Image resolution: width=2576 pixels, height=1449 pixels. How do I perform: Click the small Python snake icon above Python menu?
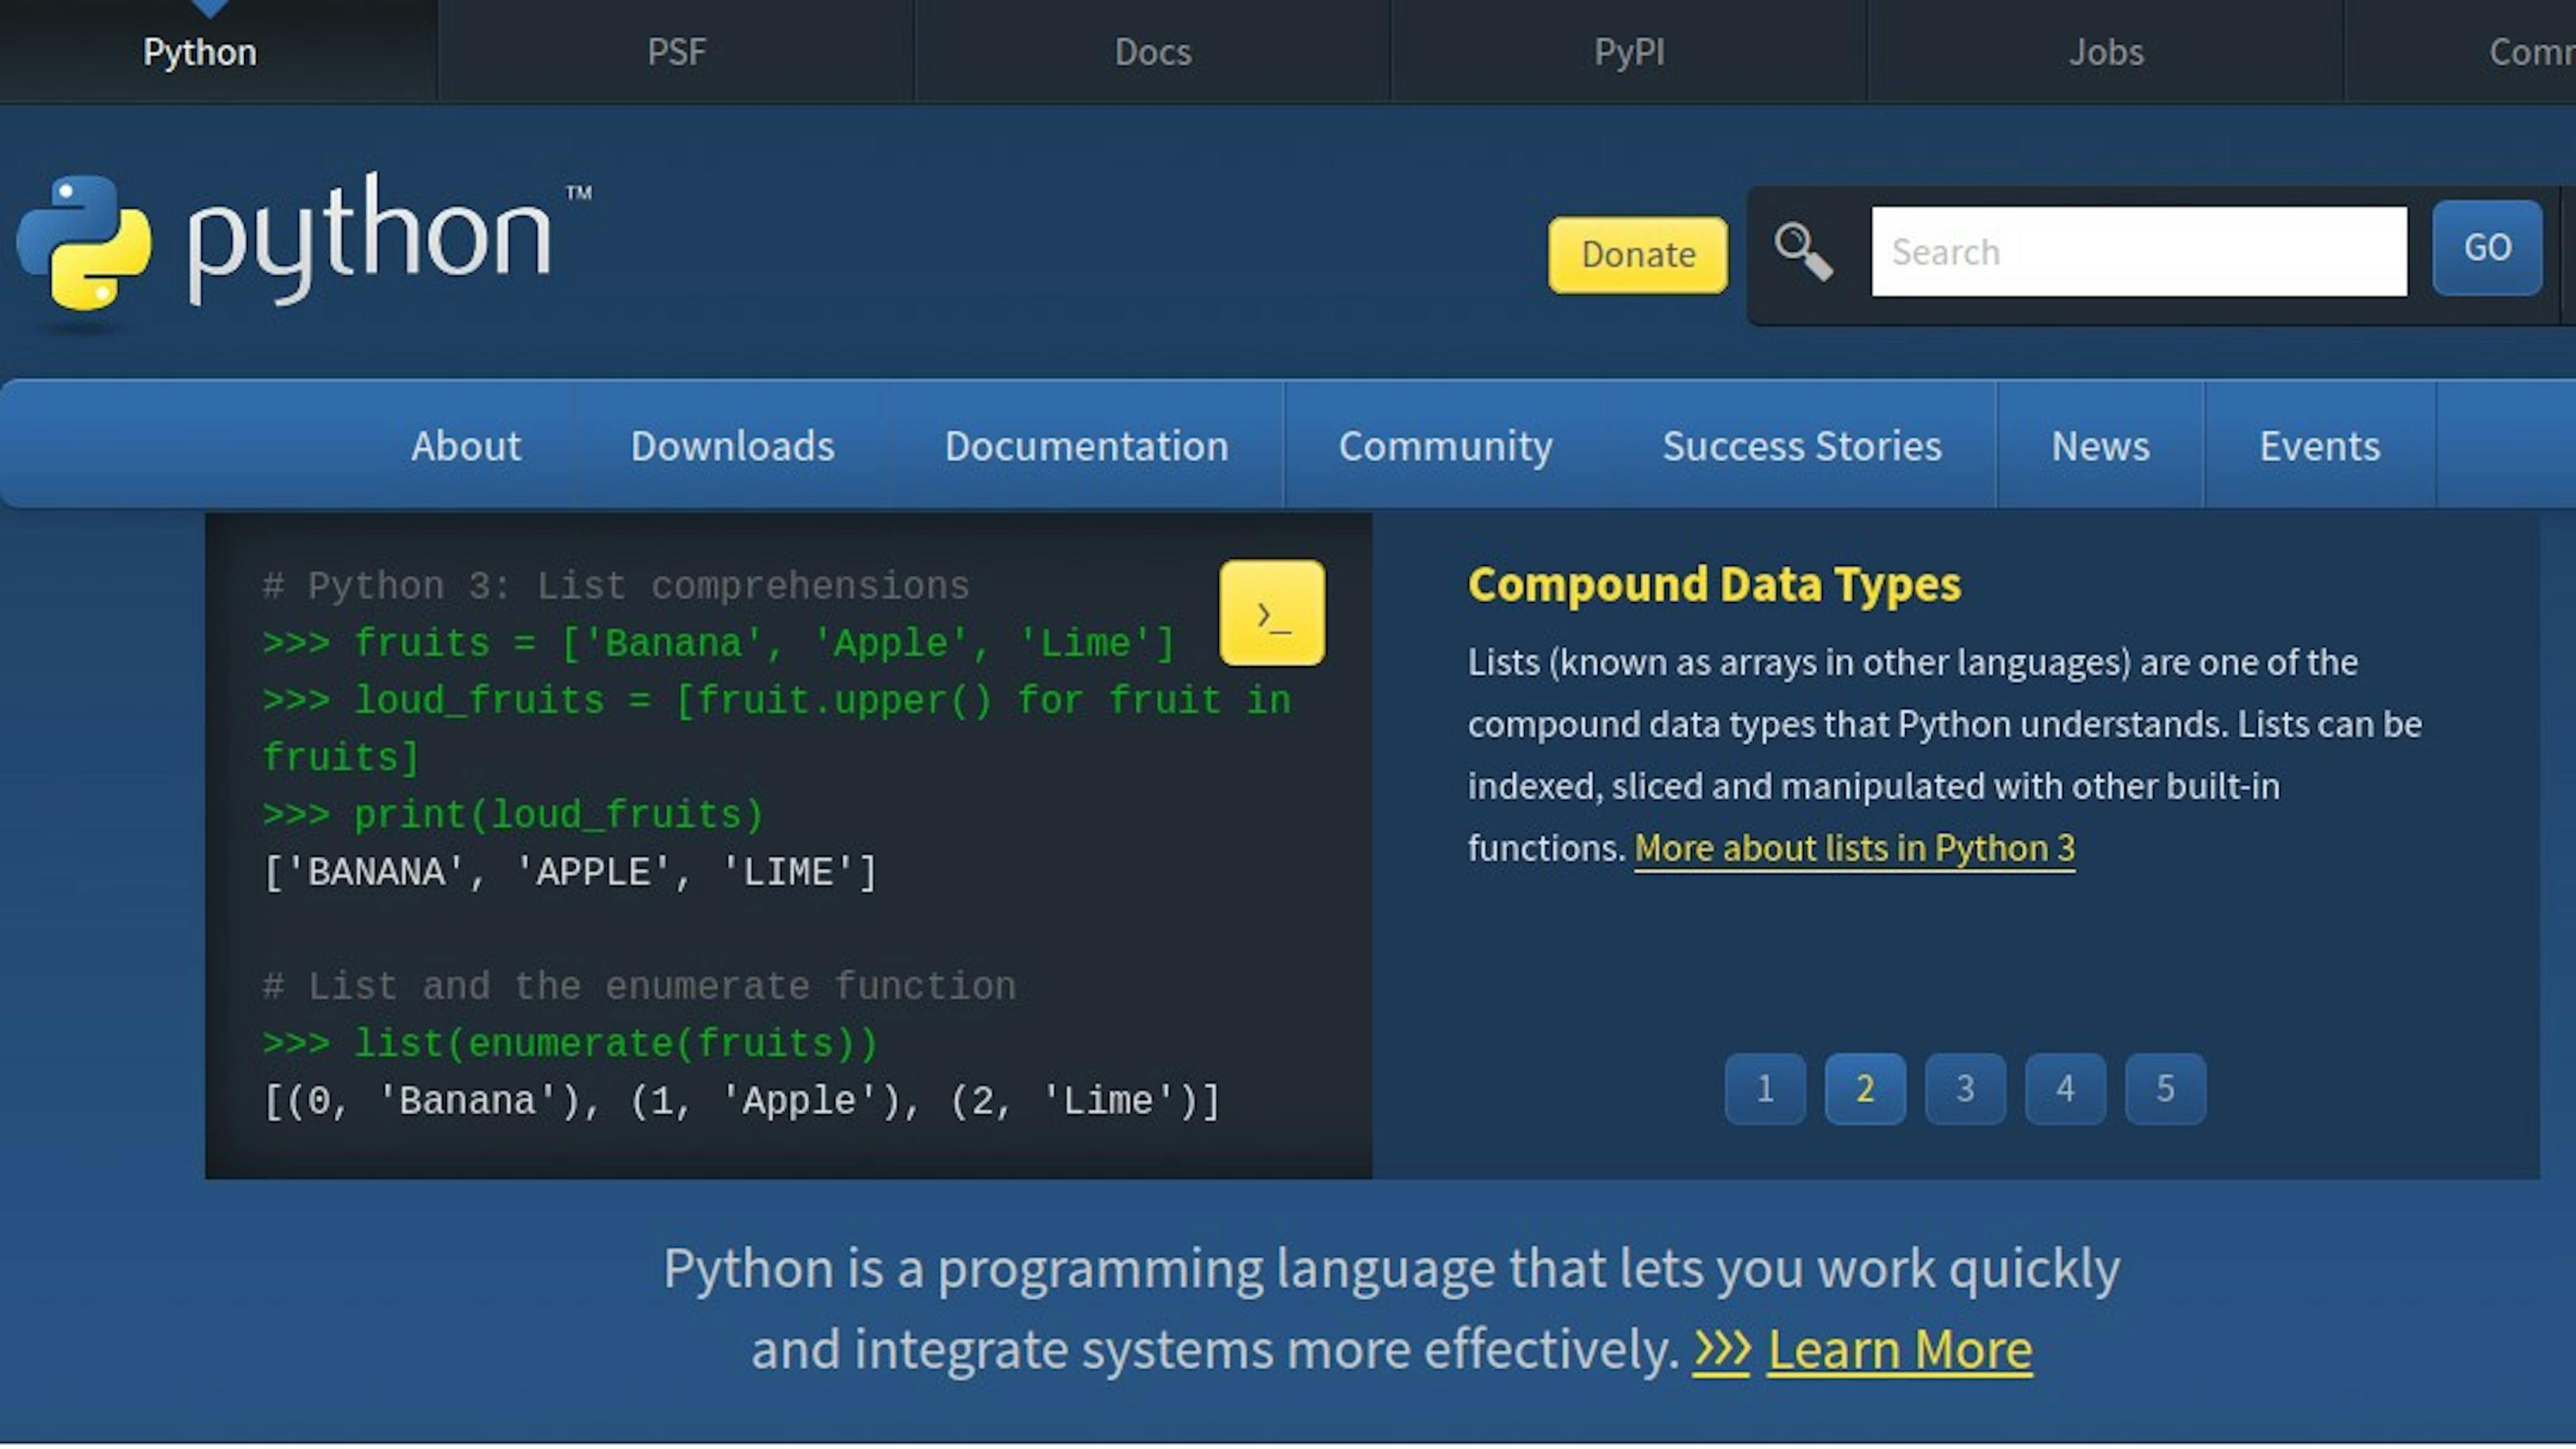210,5
